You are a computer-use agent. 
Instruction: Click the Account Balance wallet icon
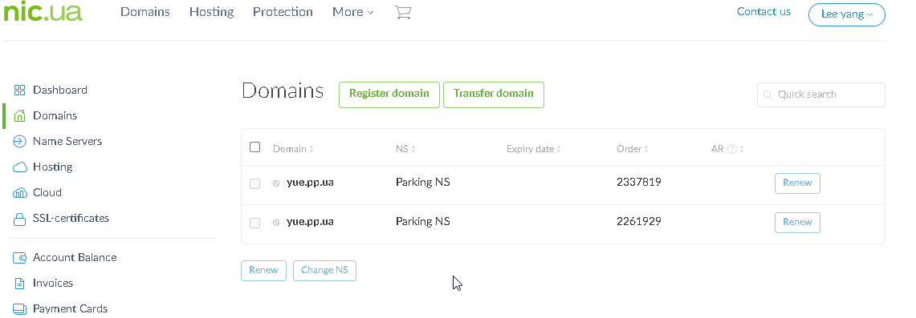tap(20, 257)
